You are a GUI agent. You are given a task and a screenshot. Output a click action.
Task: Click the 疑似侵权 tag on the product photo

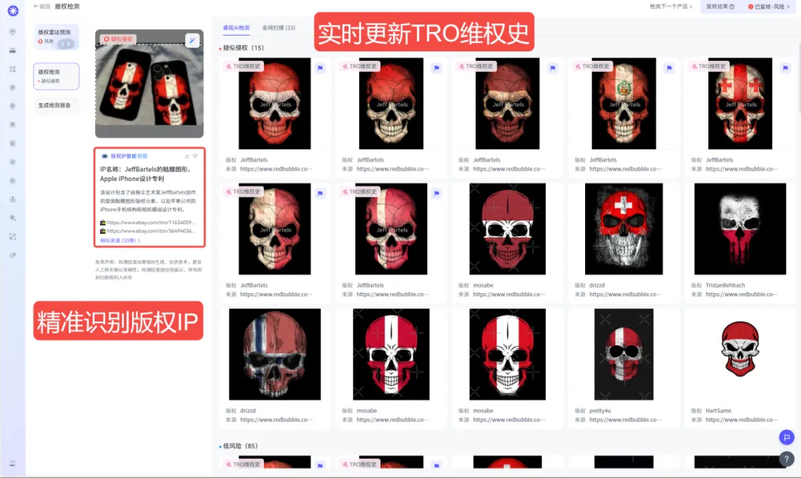point(118,39)
